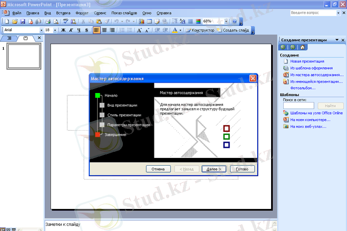This screenshot has height=231, width=347.
Task: Click the Новая презентация link
Action: point(307,61)
